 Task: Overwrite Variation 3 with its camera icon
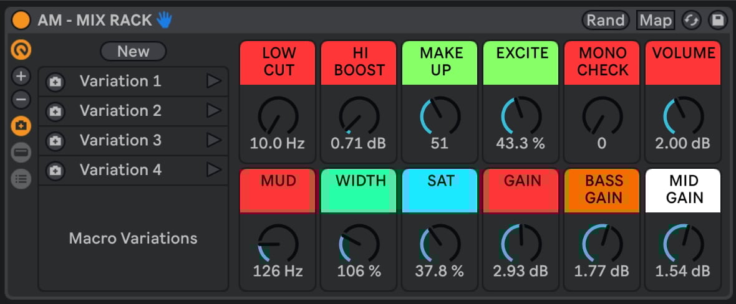coord(55,141)
